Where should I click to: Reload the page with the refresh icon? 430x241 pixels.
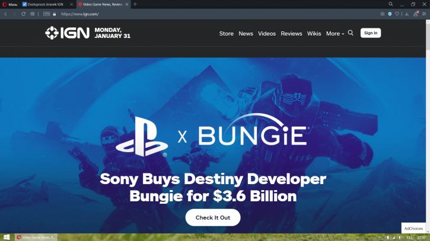23,14
